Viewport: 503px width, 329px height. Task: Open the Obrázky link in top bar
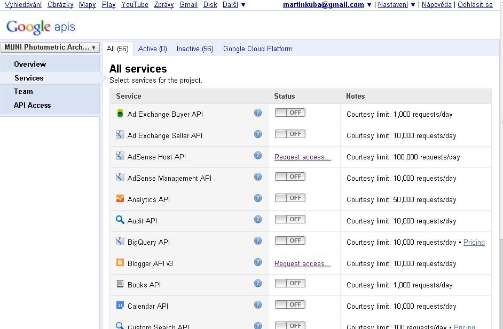[x=60, y=4]
